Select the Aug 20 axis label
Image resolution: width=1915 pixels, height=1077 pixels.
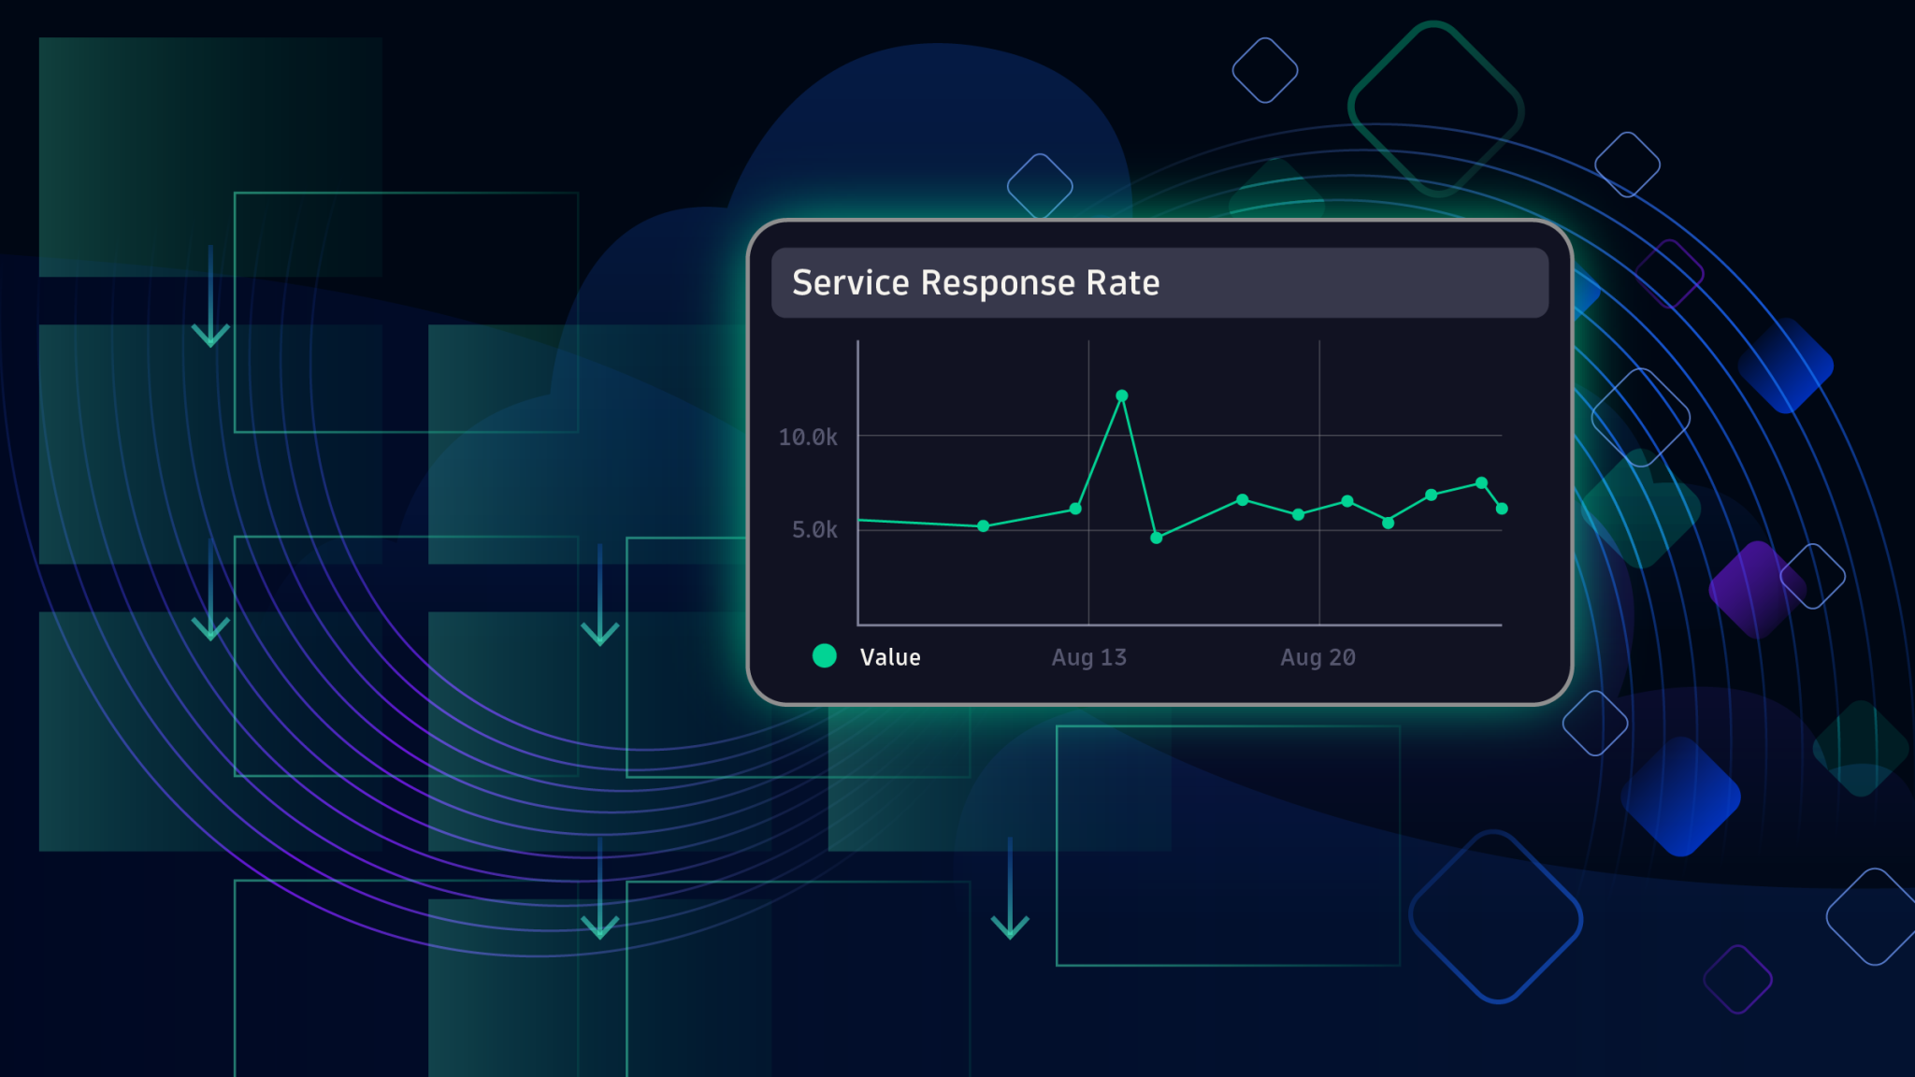1318,657
